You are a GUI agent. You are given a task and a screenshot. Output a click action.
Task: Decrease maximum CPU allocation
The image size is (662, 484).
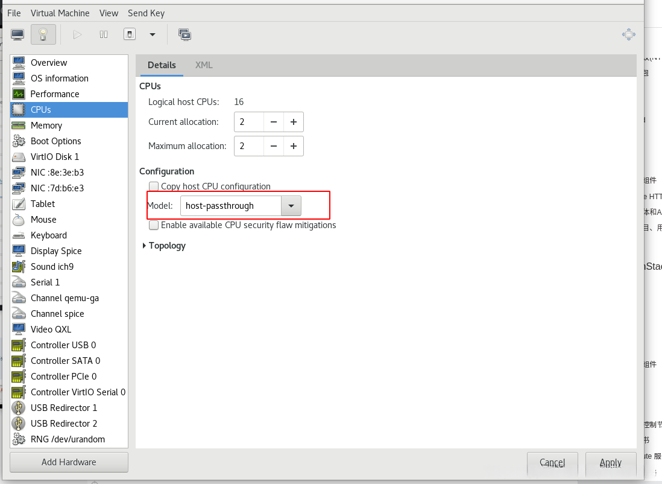[x=274, y=146]
